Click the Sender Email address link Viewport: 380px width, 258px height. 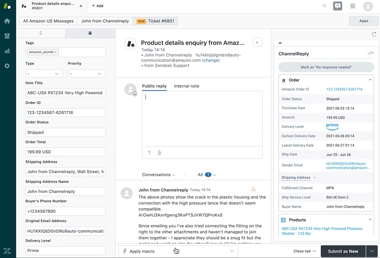tap(348, 166)
